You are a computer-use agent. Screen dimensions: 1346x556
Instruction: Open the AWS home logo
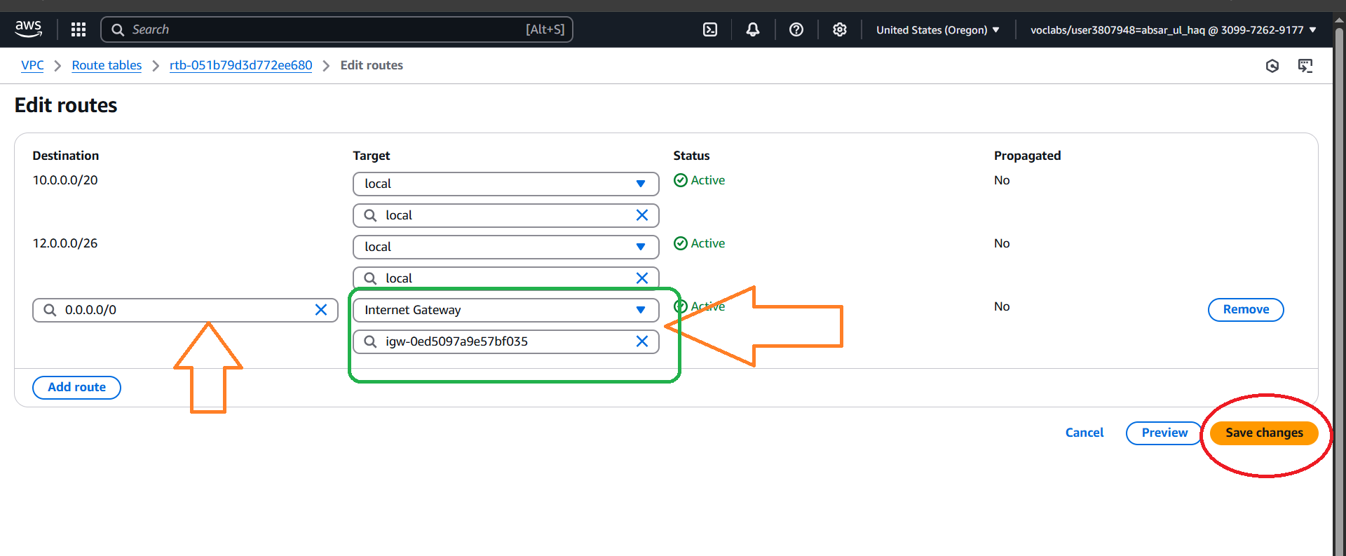pyautogui.click(x=29, y=29)
